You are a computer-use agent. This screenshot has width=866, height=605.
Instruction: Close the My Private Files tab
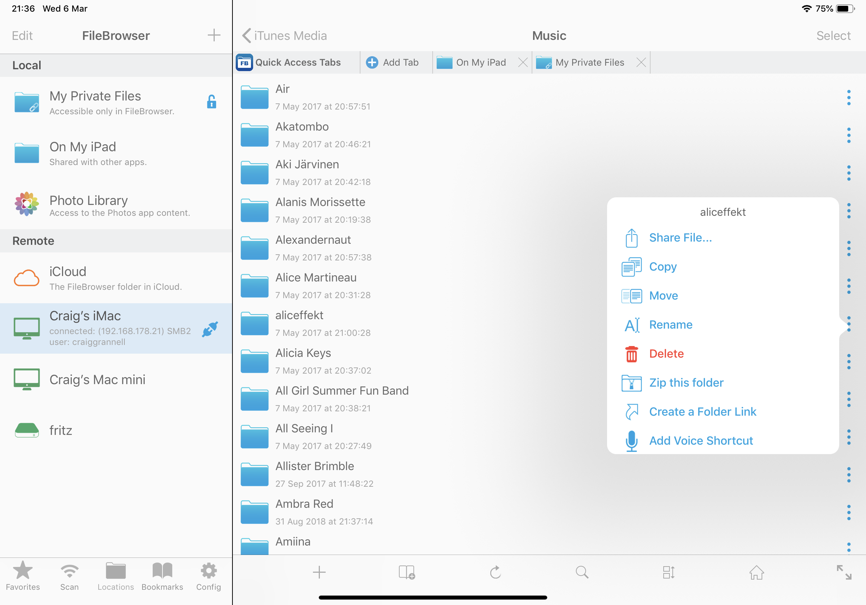[x=641, y=63]
